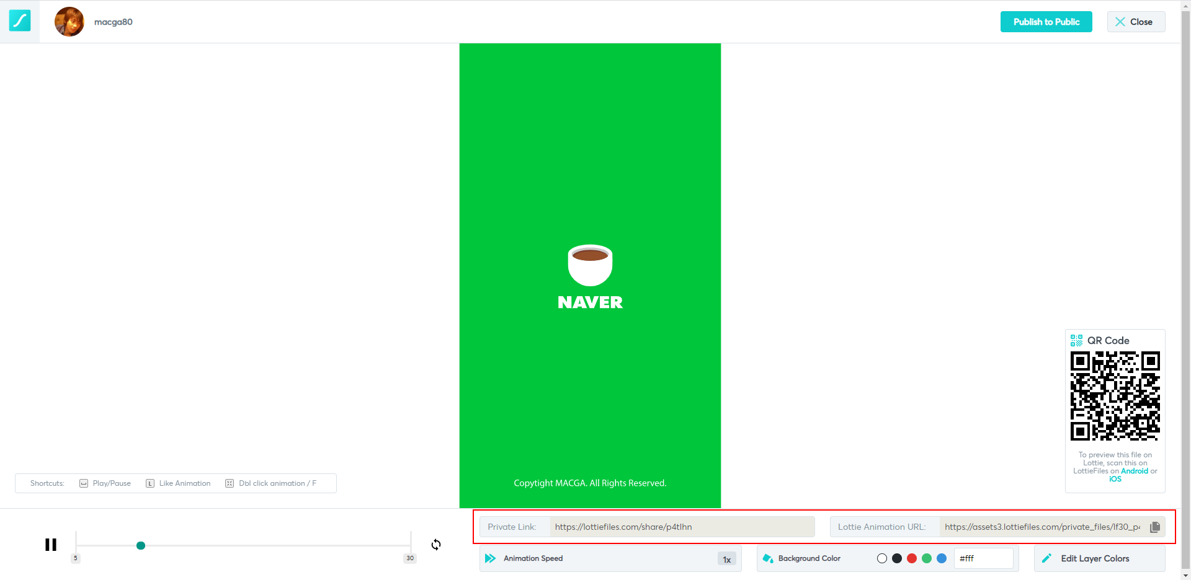Click the #fff hex color input

983,558
